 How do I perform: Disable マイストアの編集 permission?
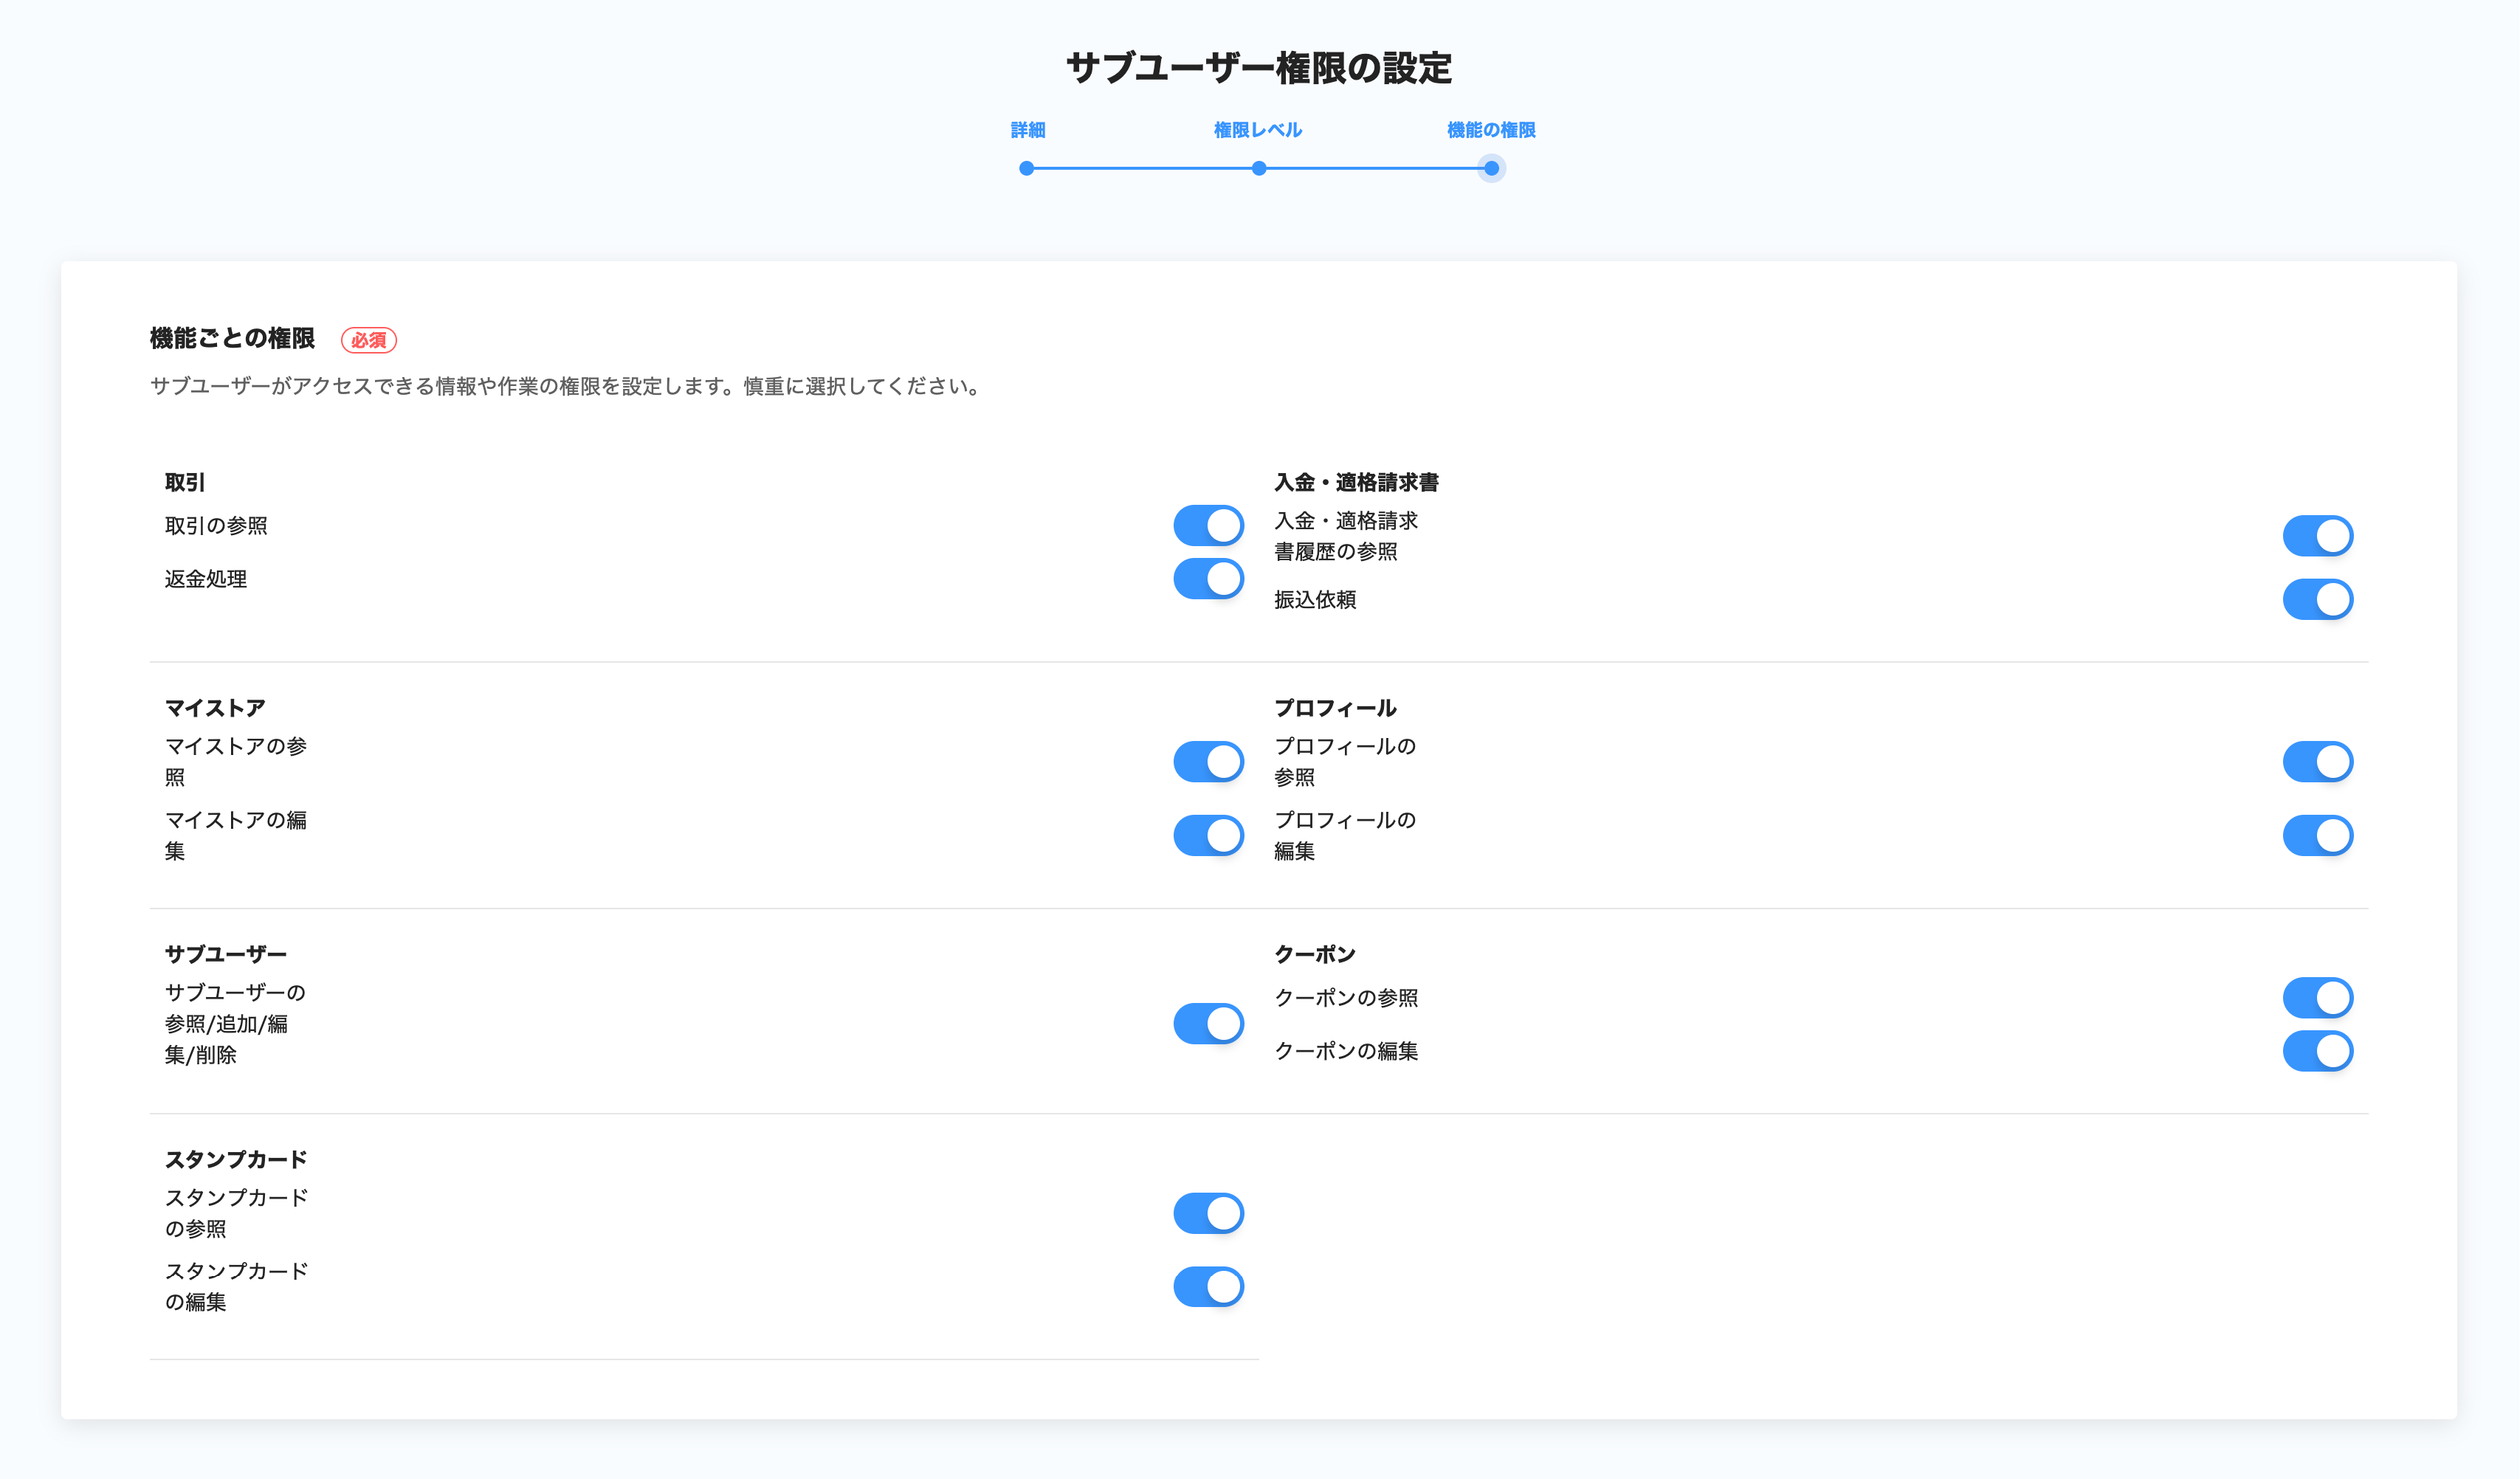click(x=1208, y=835)
